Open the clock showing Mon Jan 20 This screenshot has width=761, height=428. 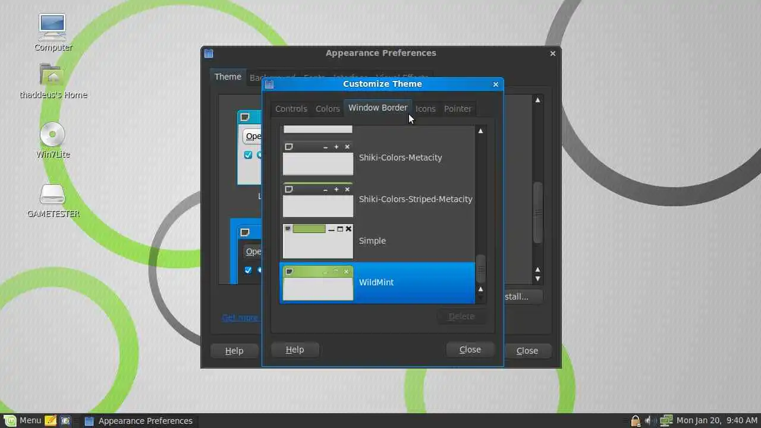coord(716,420)
